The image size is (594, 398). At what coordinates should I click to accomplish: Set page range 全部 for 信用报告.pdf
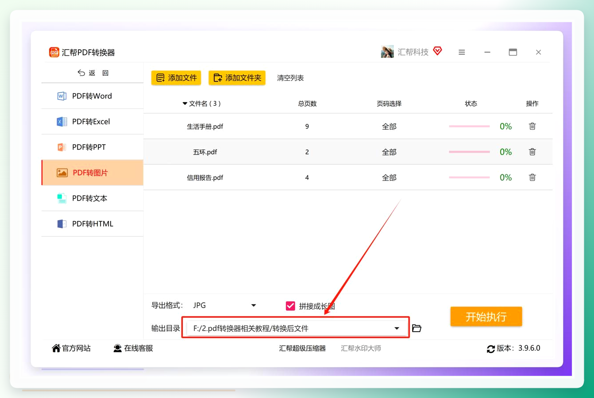point(389,178)
